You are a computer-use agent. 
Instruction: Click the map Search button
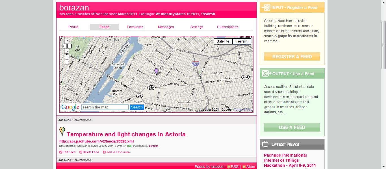[x=137, y=107]
